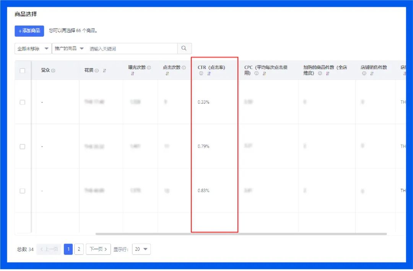Image resolution: width=413 pixels, height=271 pixels.
Task: Click the CTR column info icon
Action: (x=202, y=73)
